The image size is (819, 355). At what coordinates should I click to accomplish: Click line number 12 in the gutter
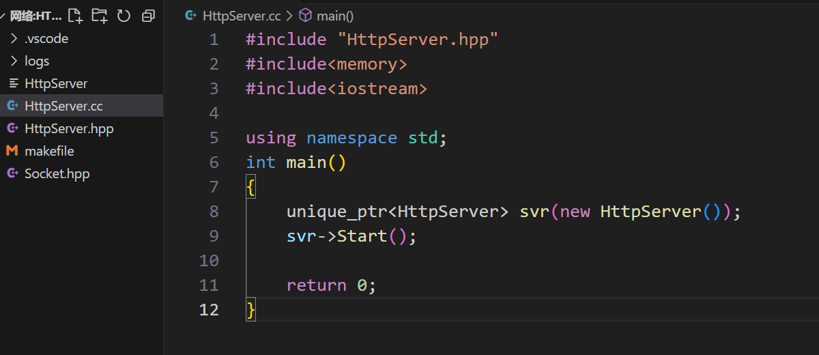[209, 310]
